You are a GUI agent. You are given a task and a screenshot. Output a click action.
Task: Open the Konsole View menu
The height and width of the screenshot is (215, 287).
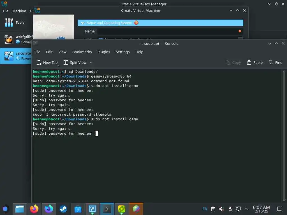(63, 52)
